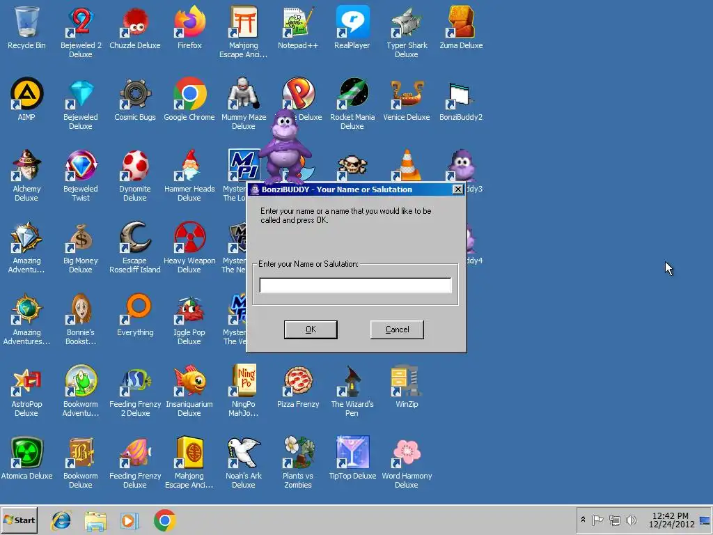Click the Bookworm Deluxe shortcut

click(81, 463)
